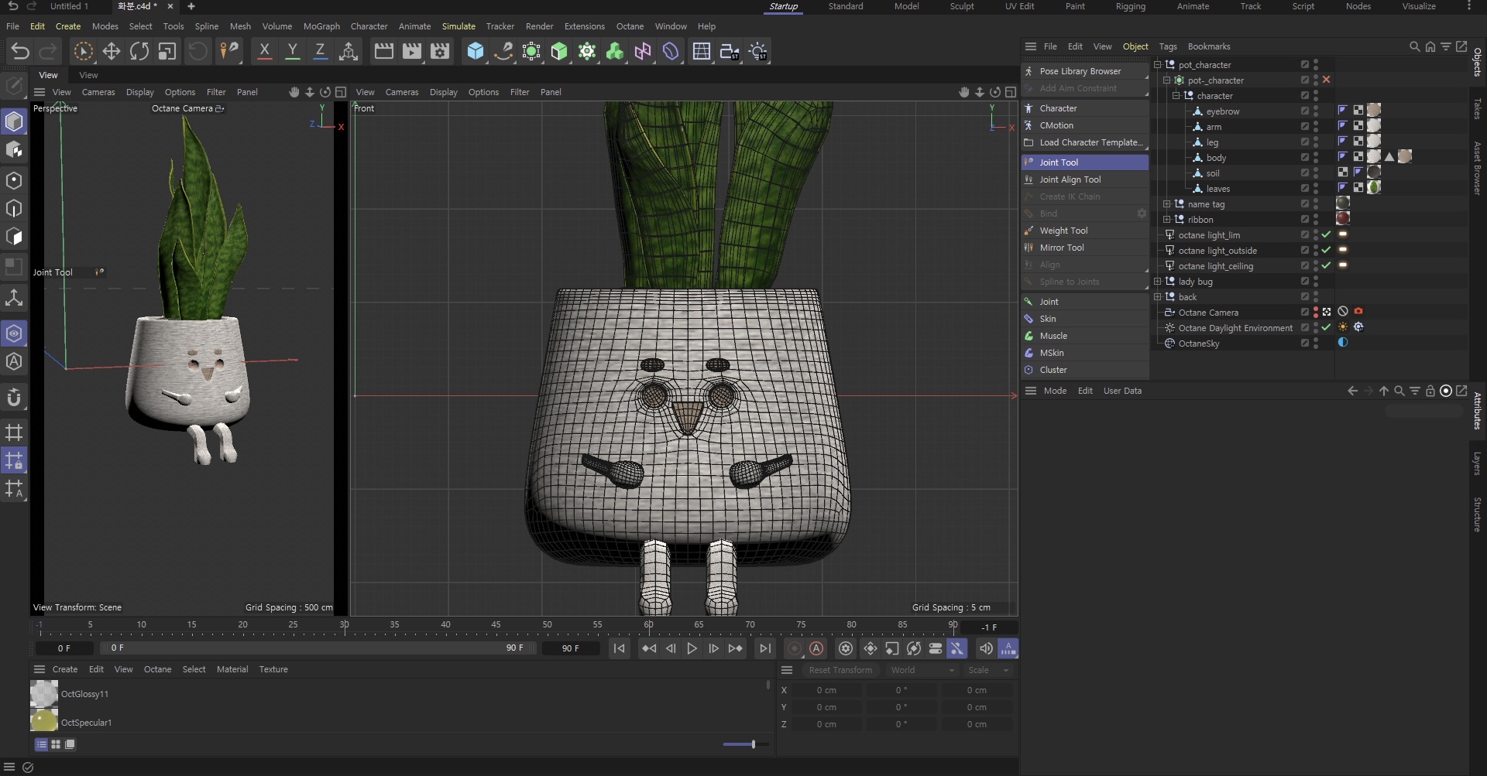
Task: Click the light bulb Light icon
Action: point(758,52)
